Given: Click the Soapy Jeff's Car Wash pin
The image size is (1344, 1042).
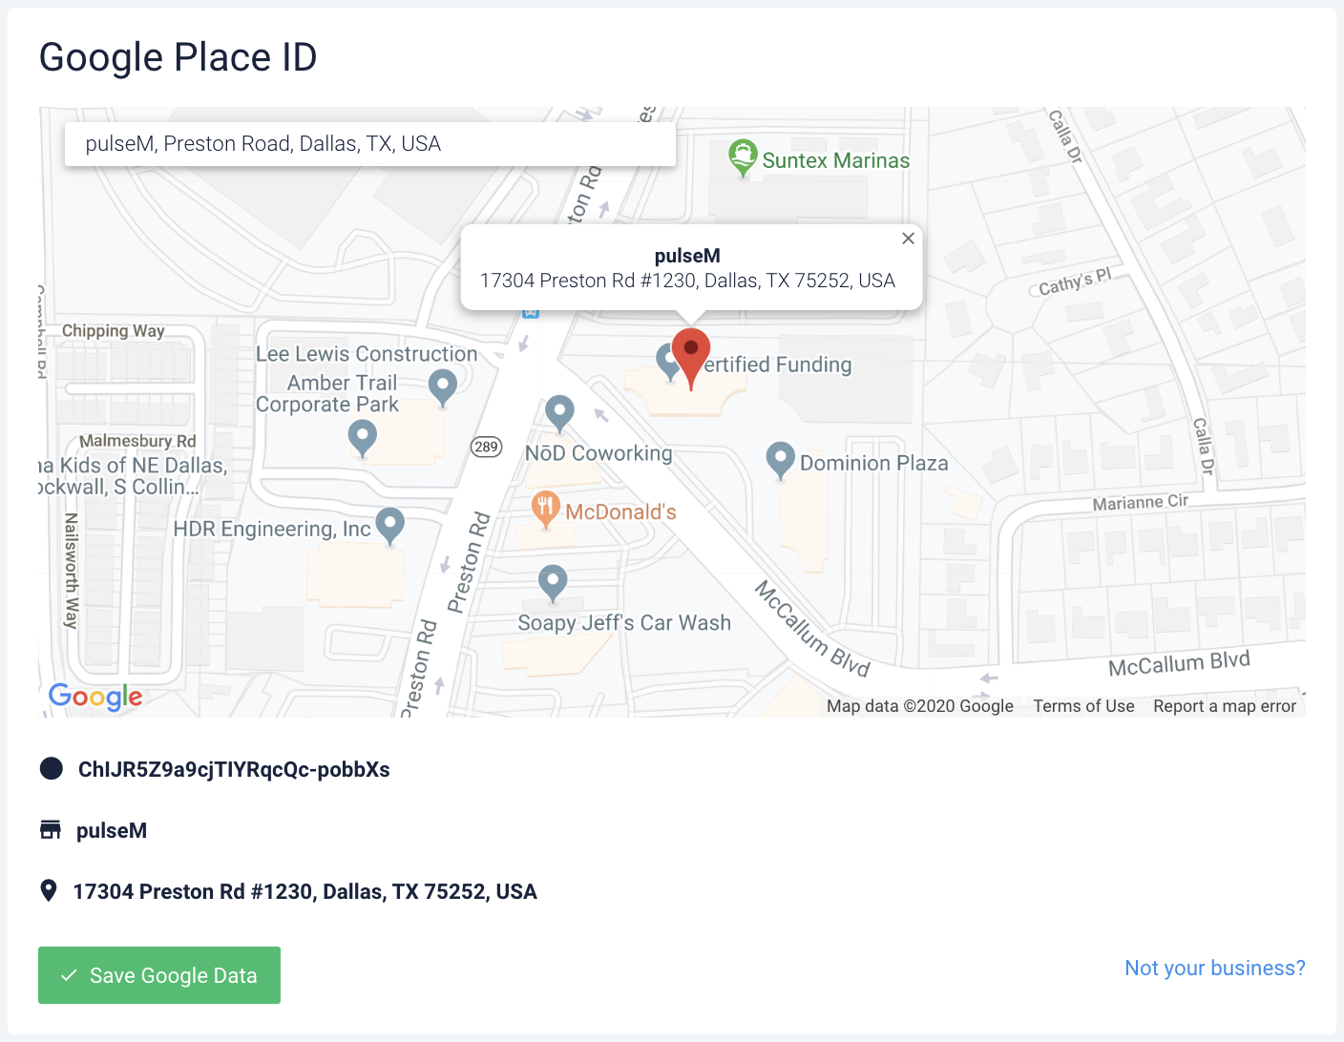Looking at the screenshot, I should [553, 581].
